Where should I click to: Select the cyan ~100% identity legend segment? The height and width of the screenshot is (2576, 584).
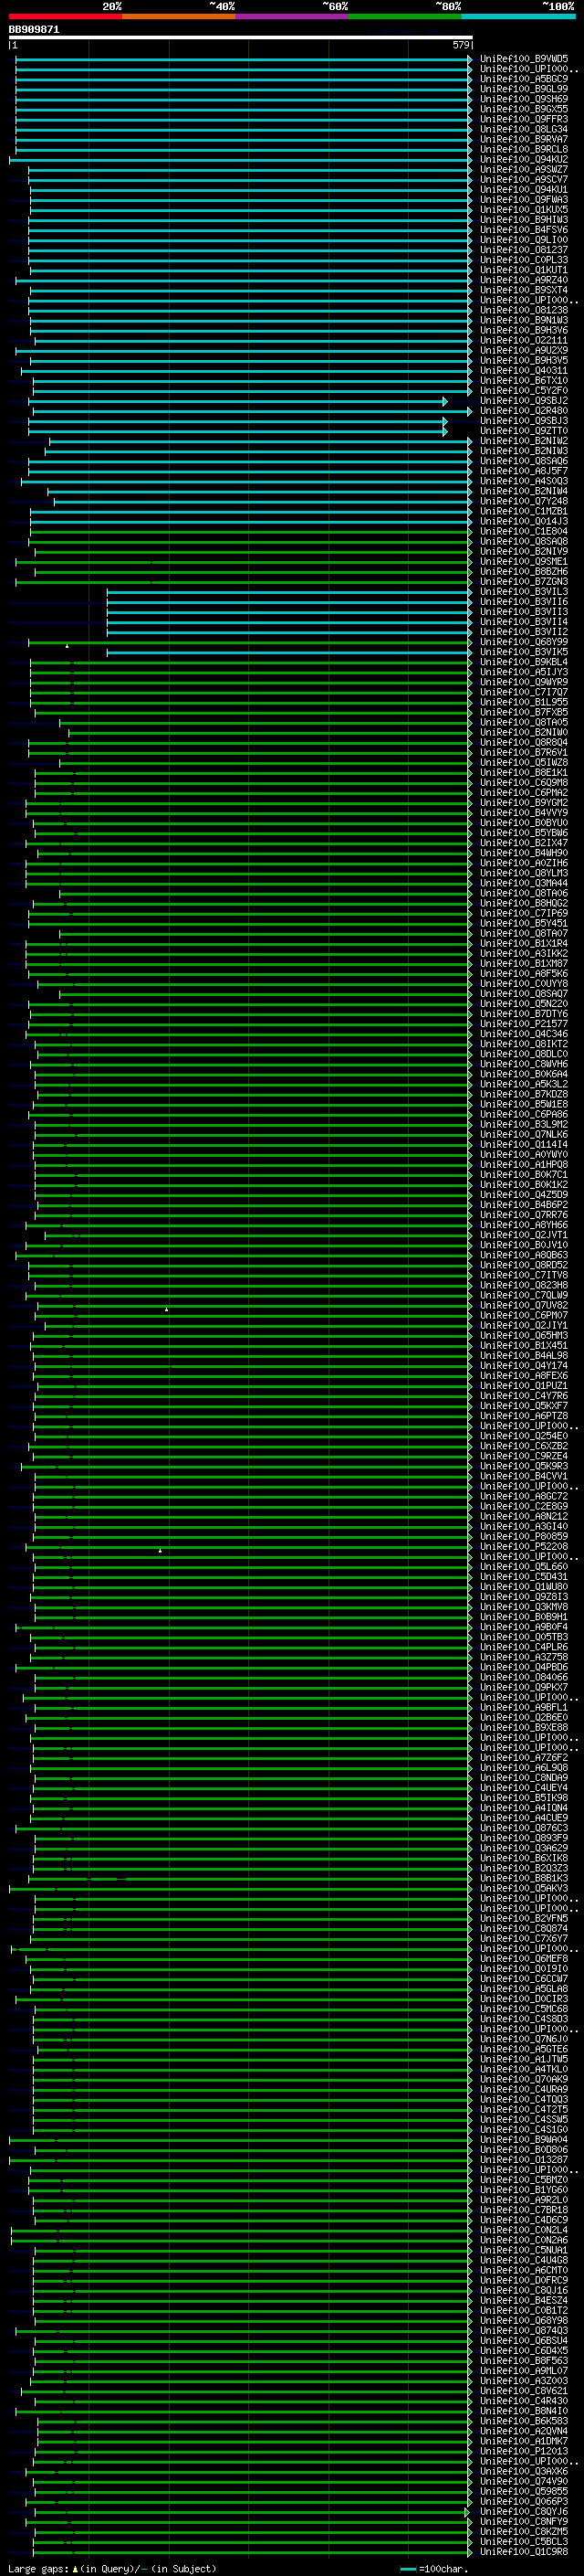pos(518,16)
